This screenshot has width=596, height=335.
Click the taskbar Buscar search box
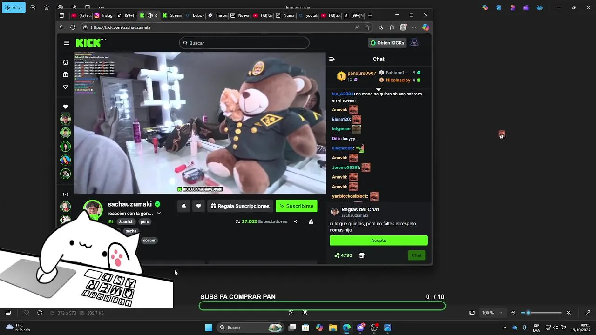251,328
